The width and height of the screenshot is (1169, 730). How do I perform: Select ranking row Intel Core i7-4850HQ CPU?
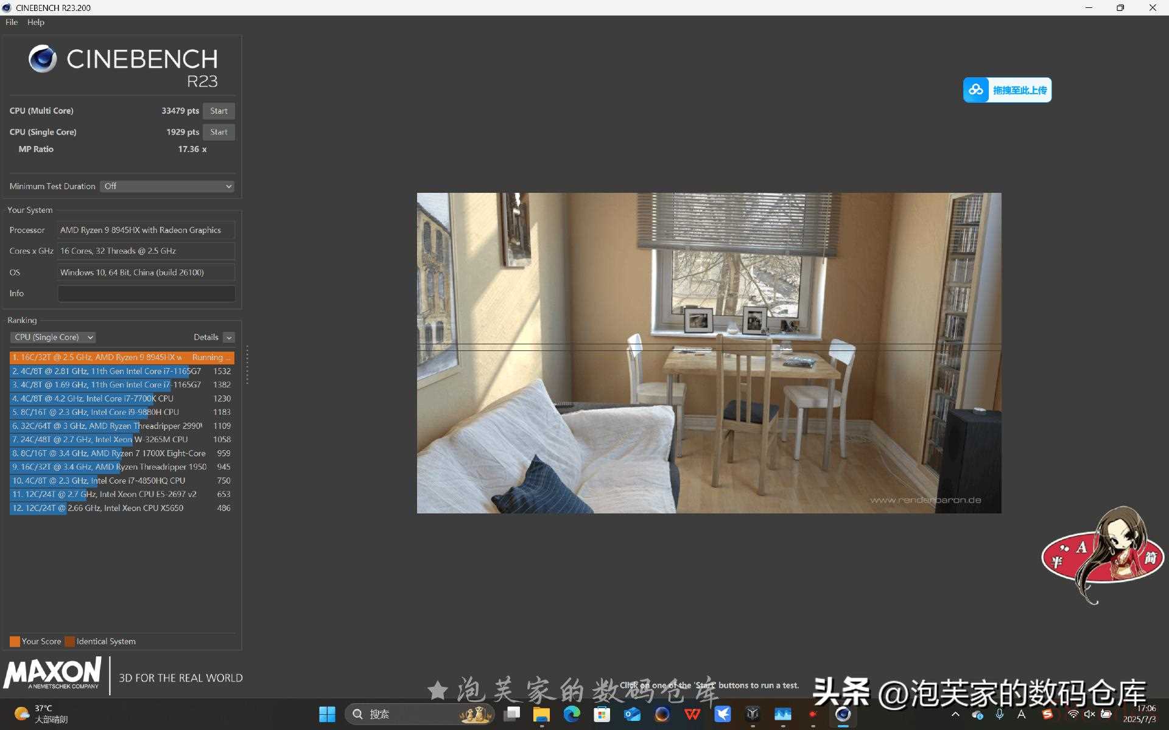[x=122, y=481]
